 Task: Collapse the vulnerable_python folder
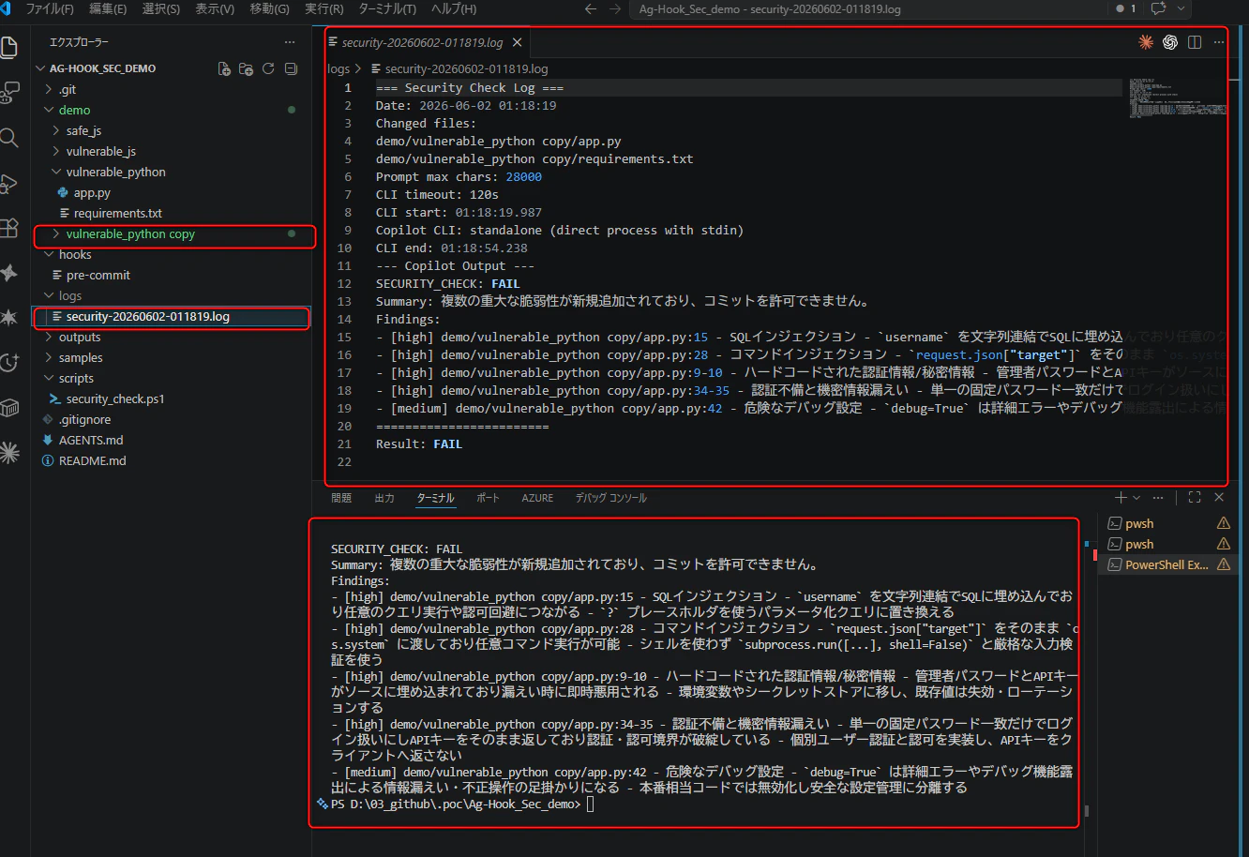[x=173, y=172]
